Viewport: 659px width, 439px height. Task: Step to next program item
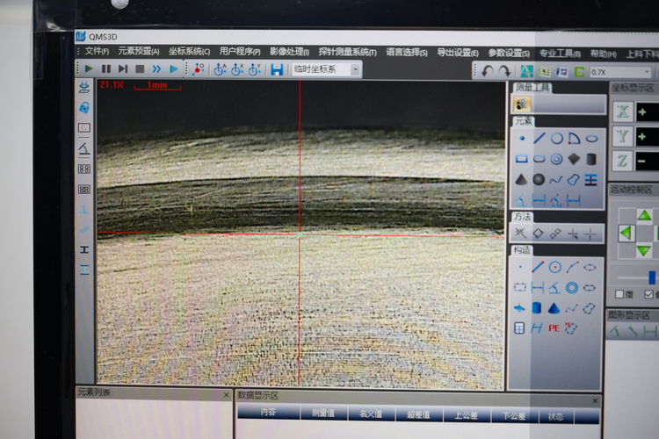click(x=123, y=68)
